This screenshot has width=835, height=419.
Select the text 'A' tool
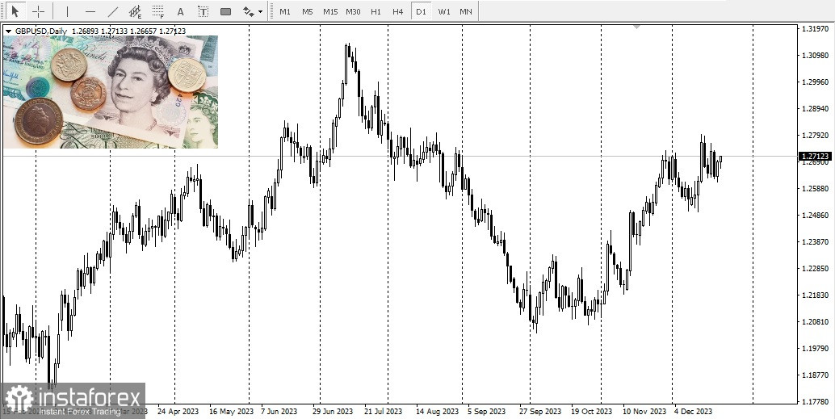point(181,11)
